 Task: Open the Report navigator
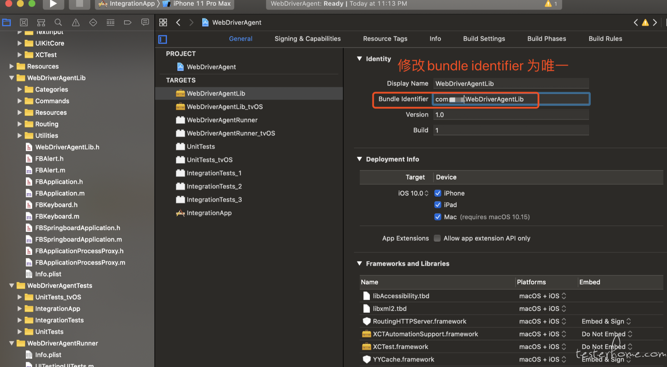[x=145, y=23]
